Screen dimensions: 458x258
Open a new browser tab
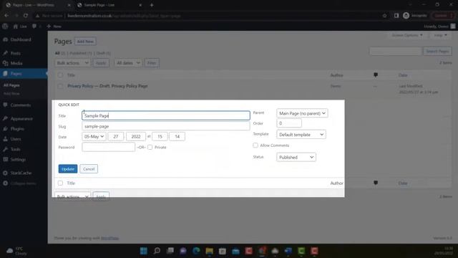click(152, 5)
